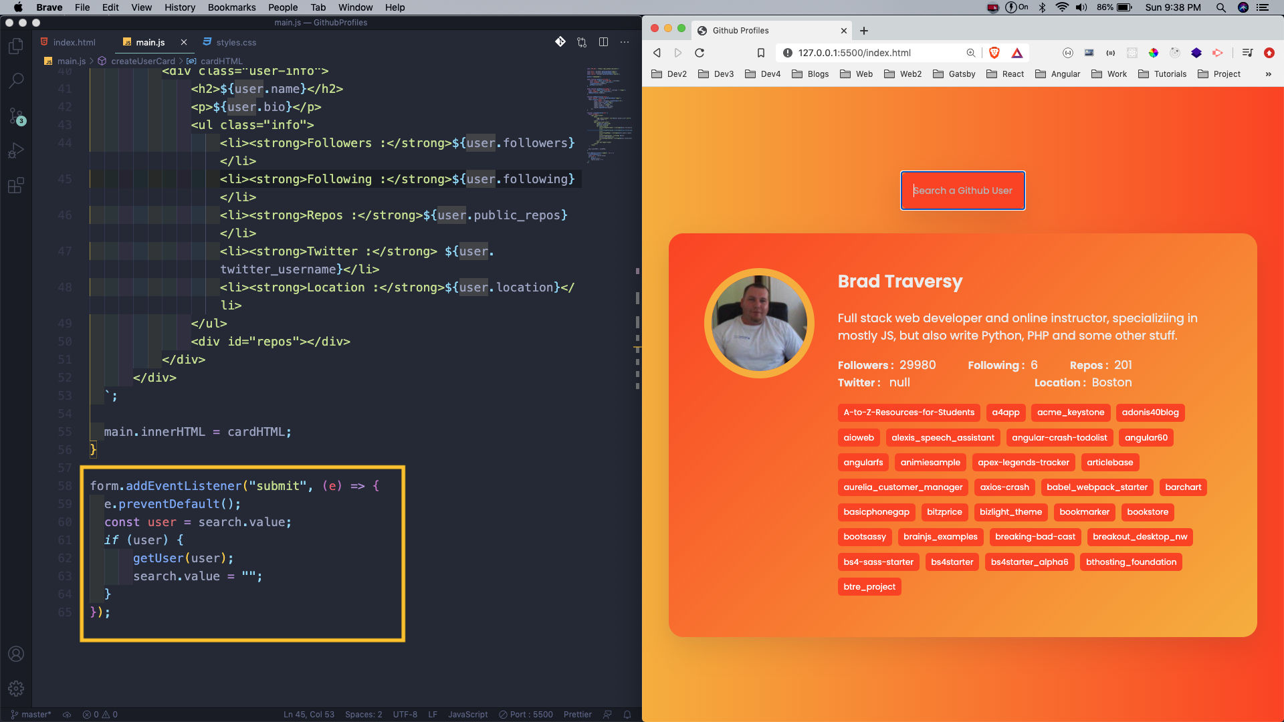The image size is (1284, 722).
Task: Open the React bookmarks folder
Action: pos(1005,74)
